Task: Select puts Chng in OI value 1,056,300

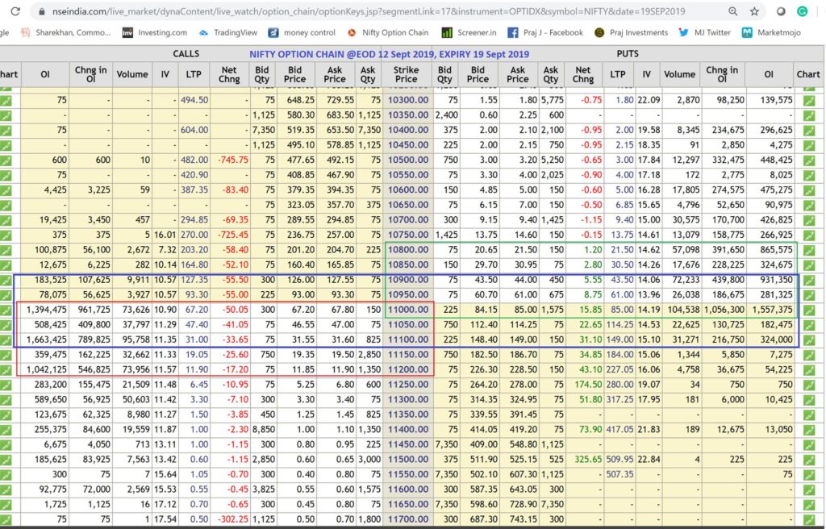Action: tap(724, 310)
